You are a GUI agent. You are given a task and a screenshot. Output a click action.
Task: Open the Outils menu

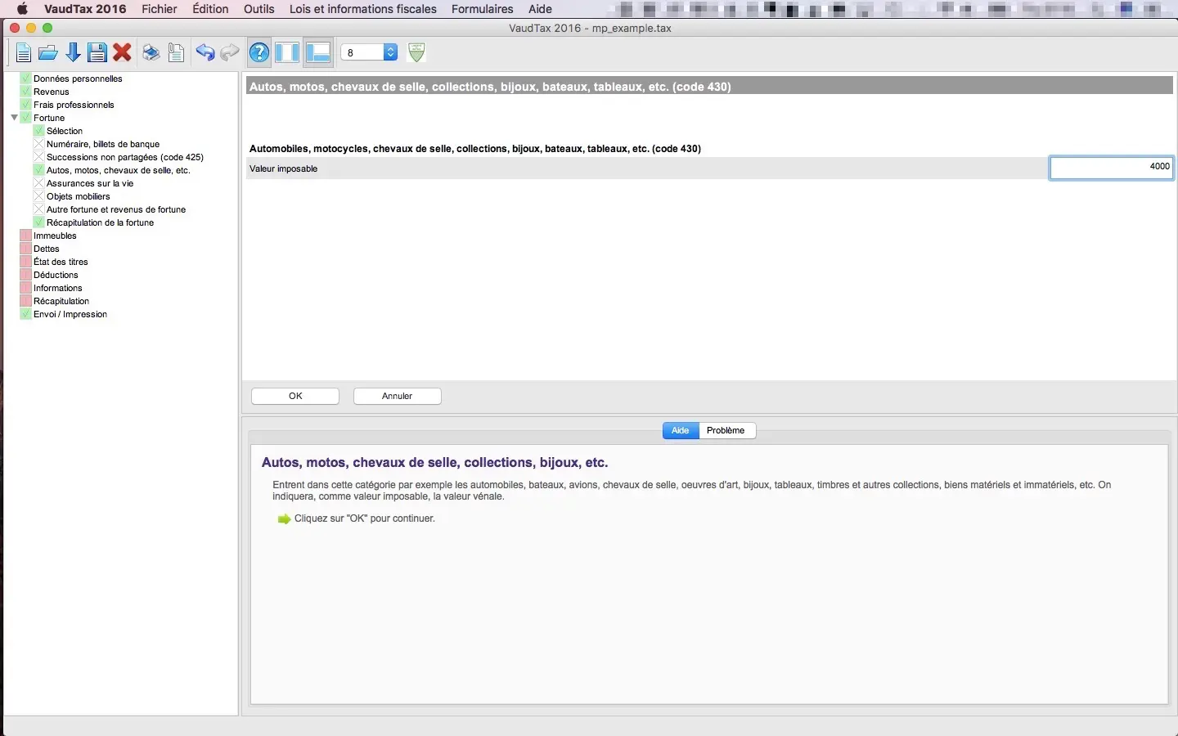(259, 9)
